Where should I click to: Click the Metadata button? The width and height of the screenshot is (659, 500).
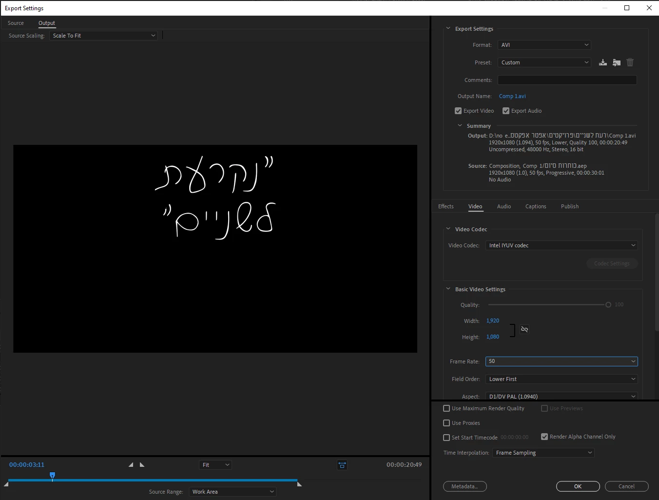coord(465,486)
